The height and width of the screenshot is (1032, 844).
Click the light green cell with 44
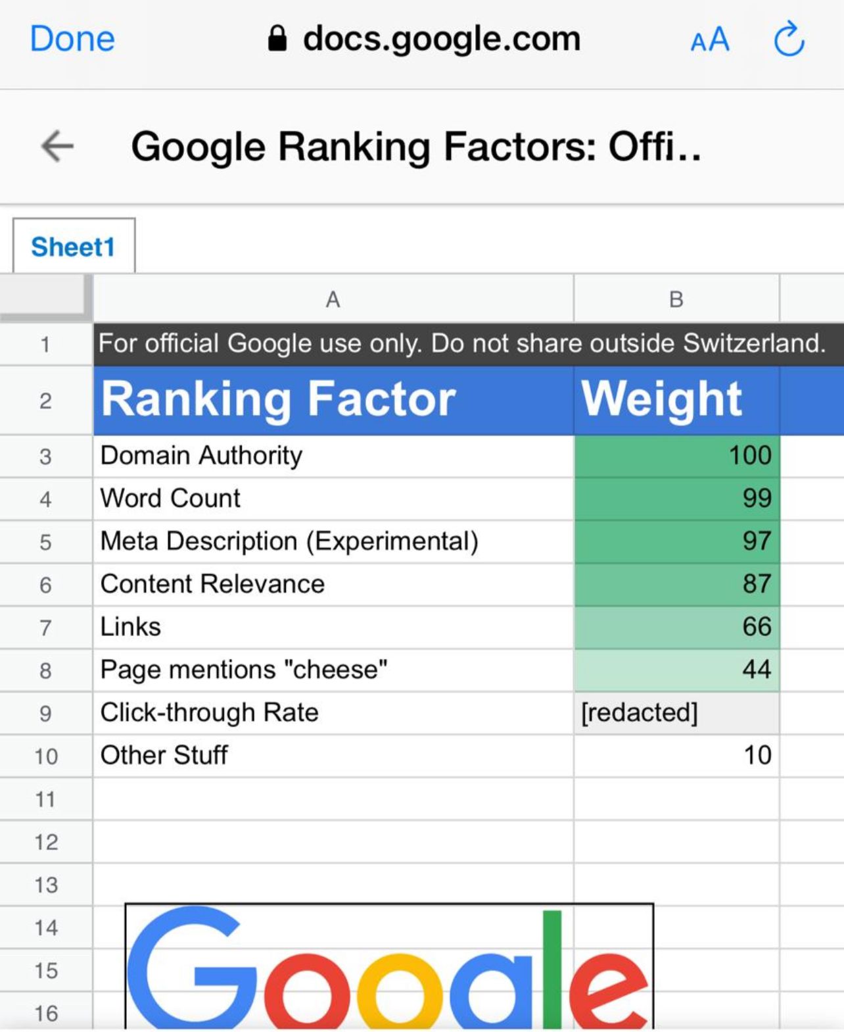click(x=676, y=670)
